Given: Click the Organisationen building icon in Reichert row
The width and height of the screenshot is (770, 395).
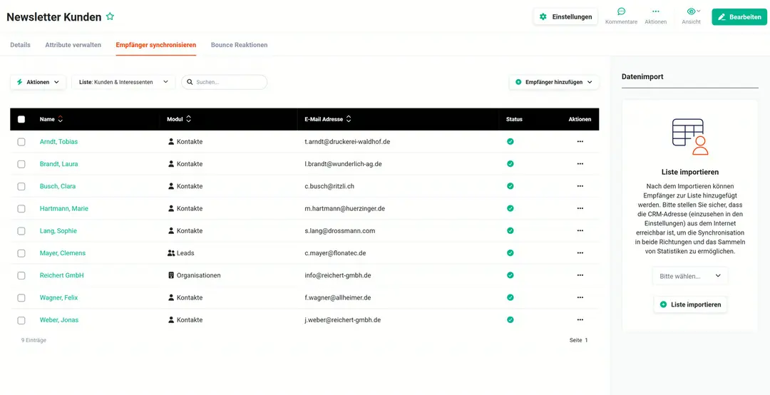Looking at the screenshot, I should coord(171,276).
